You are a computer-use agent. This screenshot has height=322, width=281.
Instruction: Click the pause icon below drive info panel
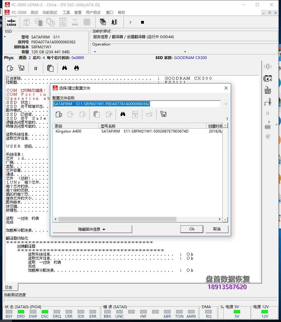(x=36, y=68)
